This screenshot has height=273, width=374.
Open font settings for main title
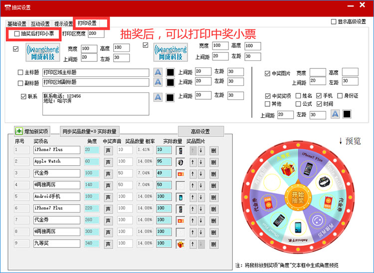pos(158,72)
